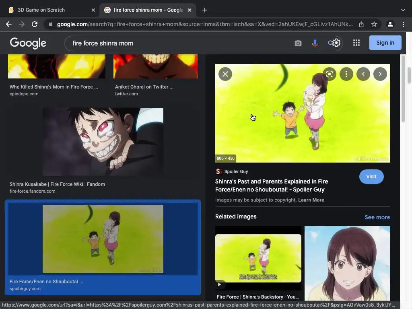Open Chrome's three-dot menu
This screenshot has width=412, height=309.
click(403, 24)
